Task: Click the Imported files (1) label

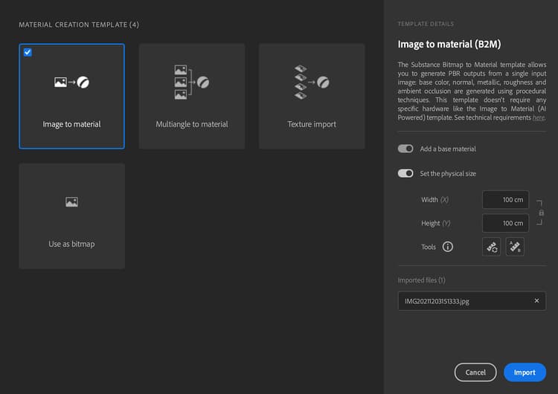Action: pyautogui.click(x=421, y=280)
